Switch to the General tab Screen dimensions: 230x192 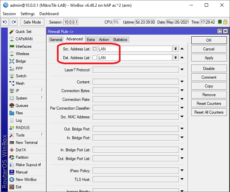tap(56, 40)
